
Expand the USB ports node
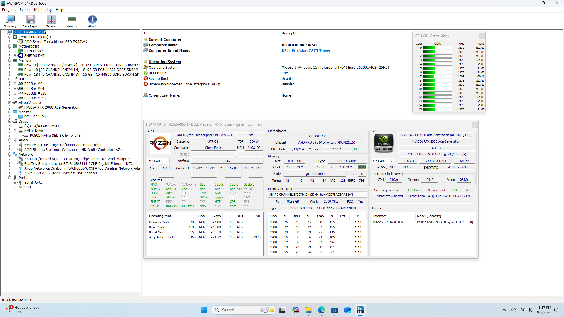15,187
